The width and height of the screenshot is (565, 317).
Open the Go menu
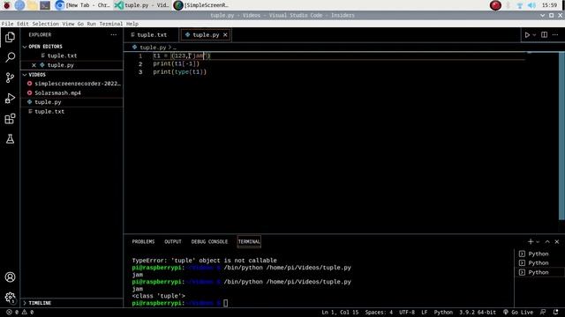pos(80,24)
